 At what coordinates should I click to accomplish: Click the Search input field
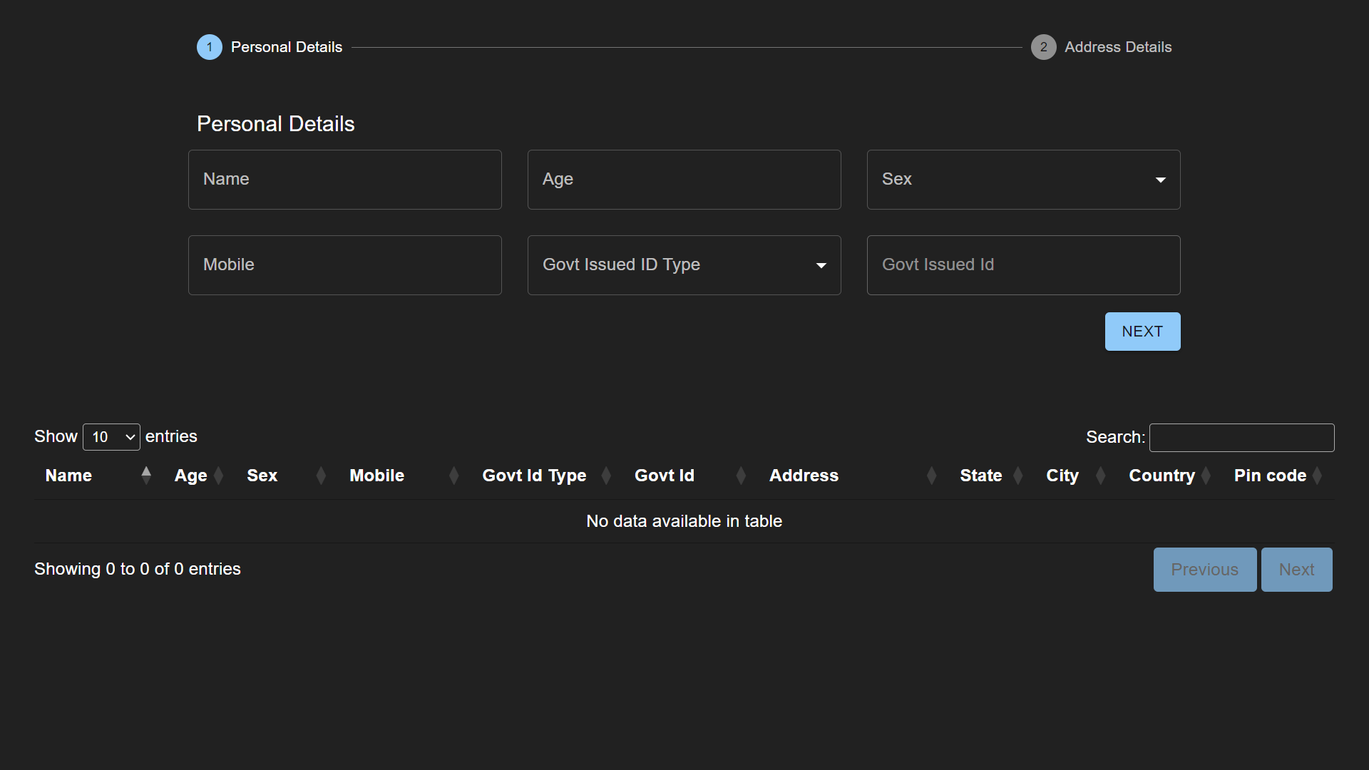pyautogui.click(x=1241, y=436)
